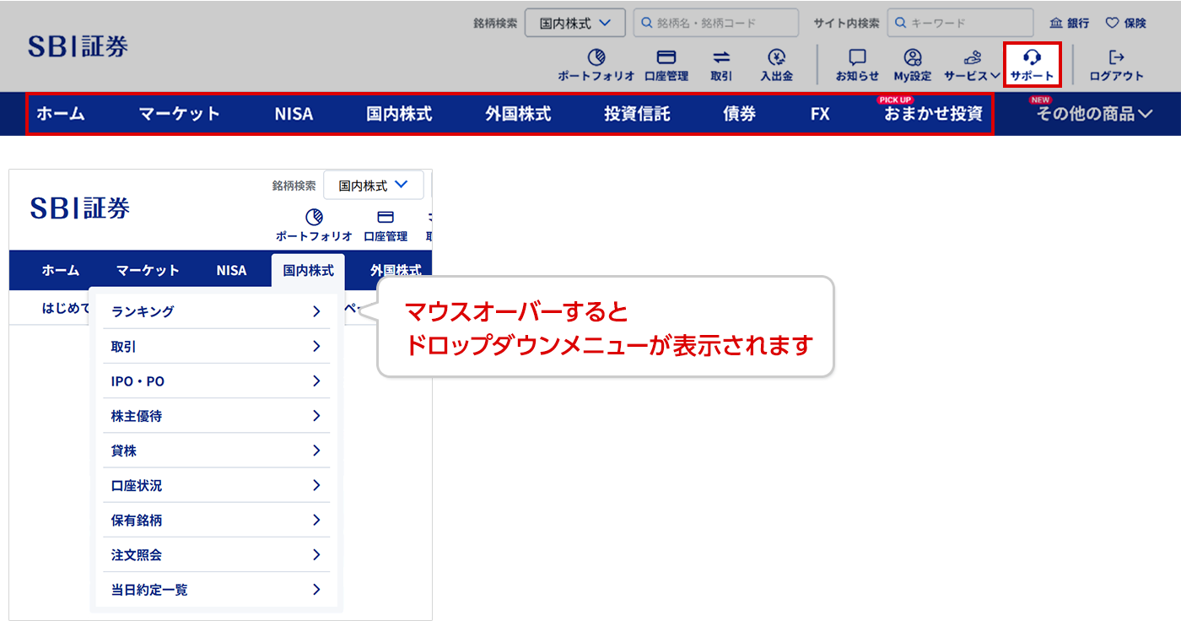
Task: Click 外国株式 in lower example panel nav
Action: (x=396, y=271)
